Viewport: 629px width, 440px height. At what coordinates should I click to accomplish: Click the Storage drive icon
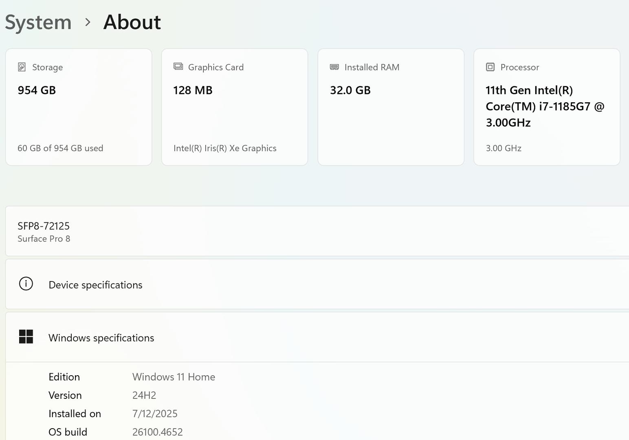point(22,67)
